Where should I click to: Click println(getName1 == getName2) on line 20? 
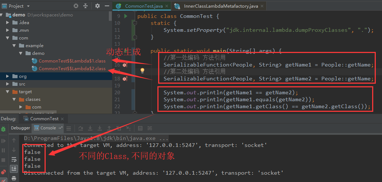231,92
